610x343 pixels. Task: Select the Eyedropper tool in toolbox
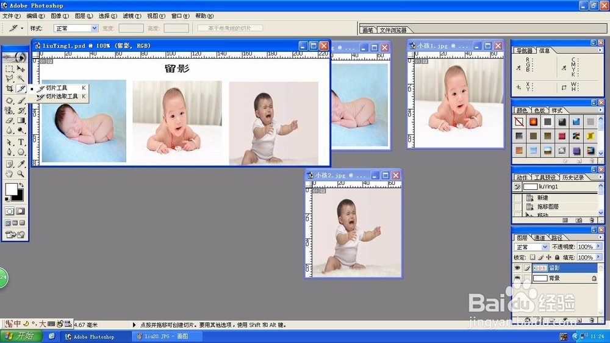[x=21, y=164]
